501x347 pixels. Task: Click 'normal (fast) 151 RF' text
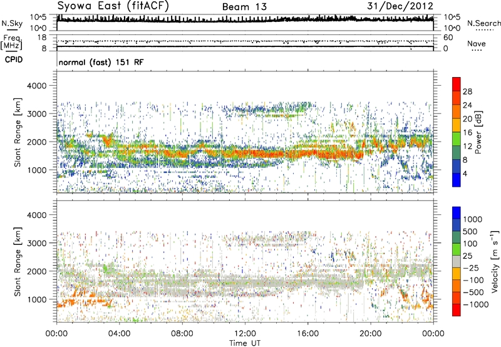pos(101,62)
